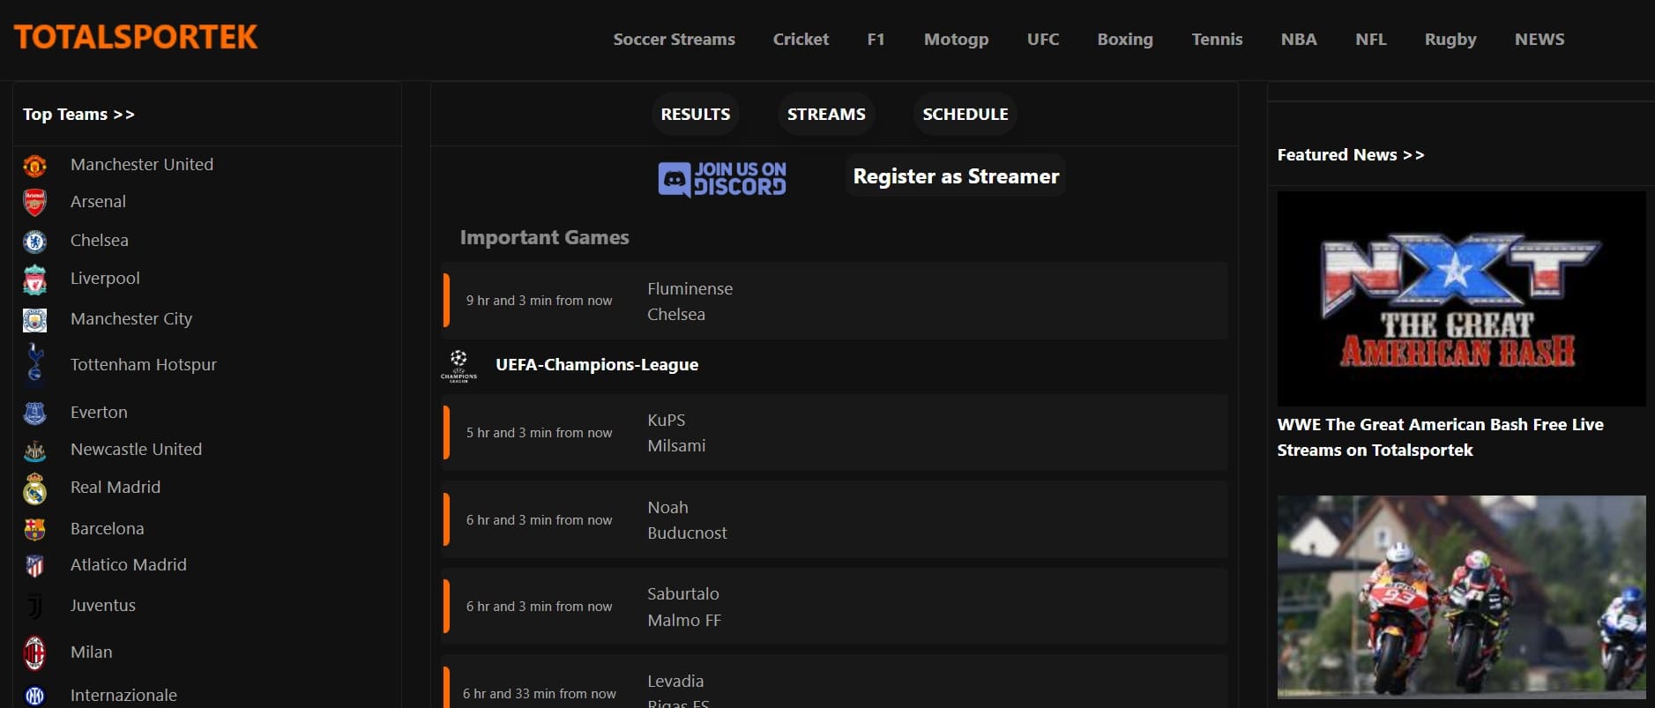Switch to the STREAMS tab

tap(826, 115)
